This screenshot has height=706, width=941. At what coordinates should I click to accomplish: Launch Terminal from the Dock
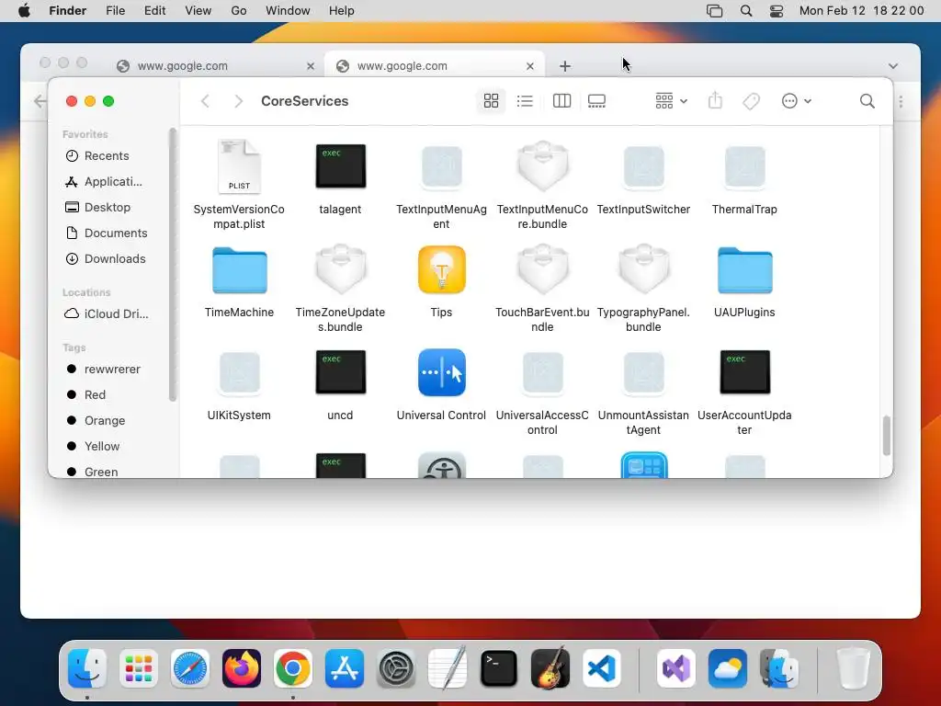point(499,668)
